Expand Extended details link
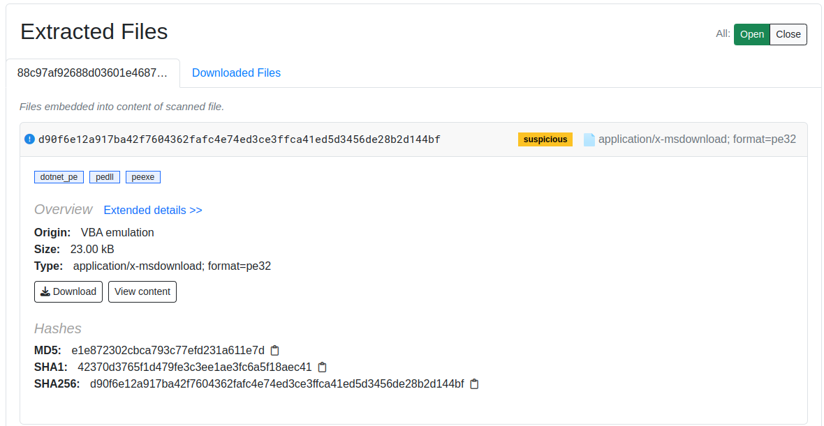This screenshot has width=824, height=426. tap(153, 210)
